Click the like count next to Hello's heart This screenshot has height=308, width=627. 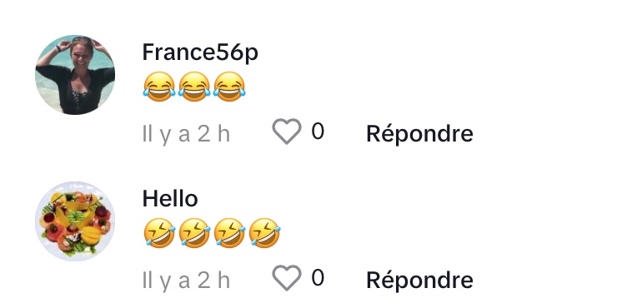(318, 278)
